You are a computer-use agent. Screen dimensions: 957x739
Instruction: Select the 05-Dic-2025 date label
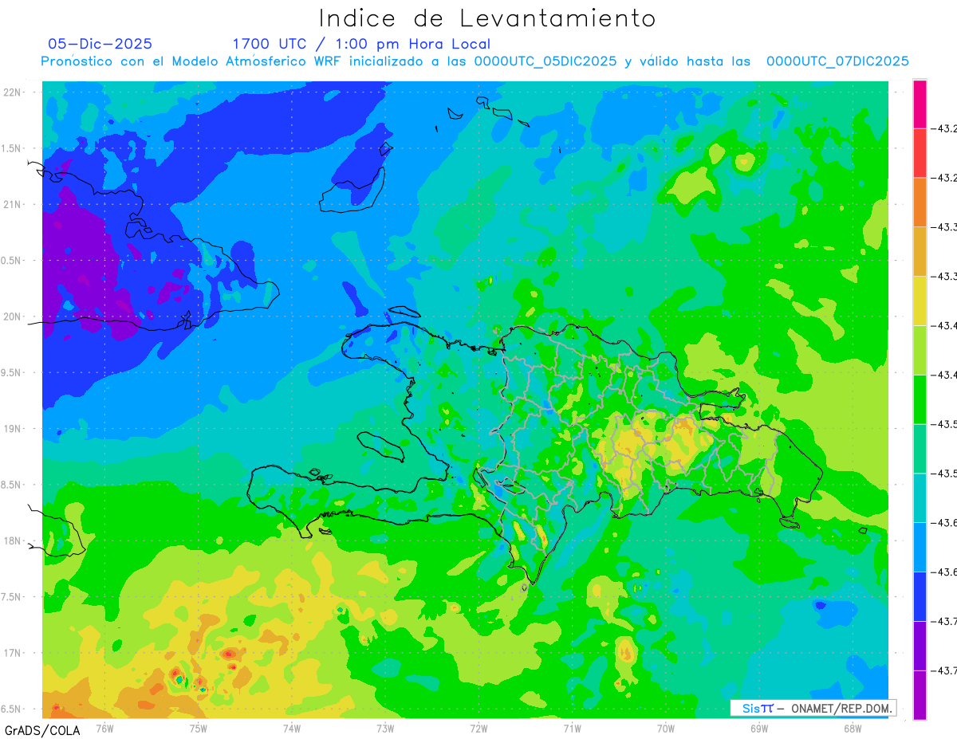point(100,44)
